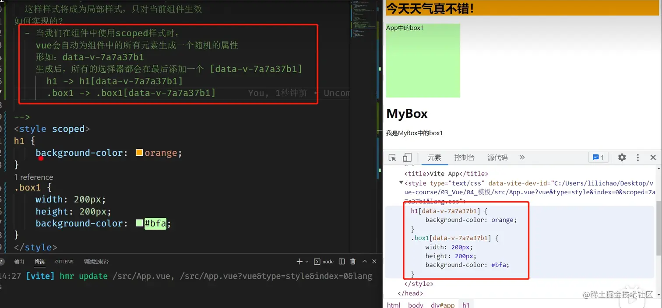662x308 pixels.
Task: Switch to the 源代码 (Sources) tab
Action: tap(497, 157)
